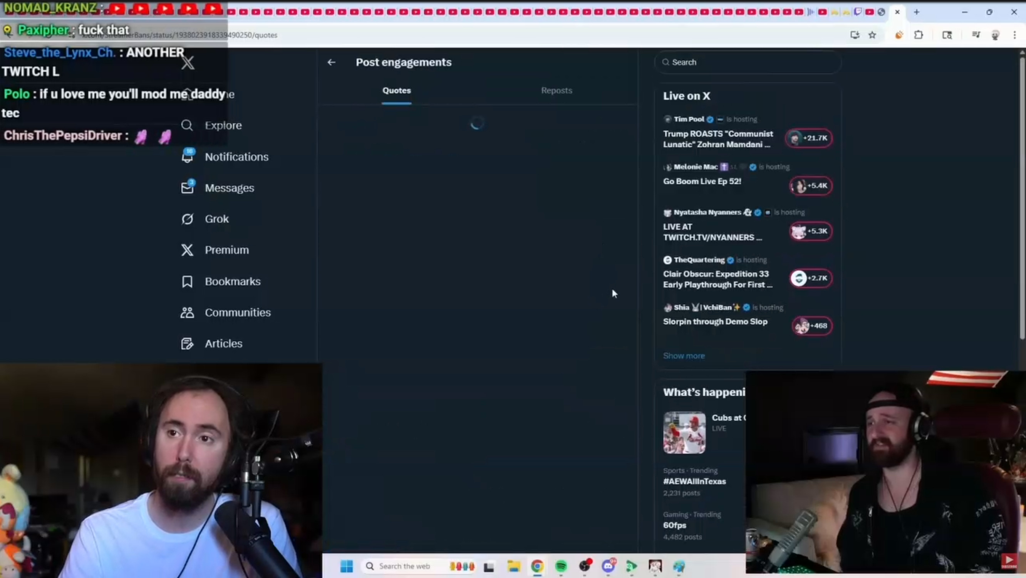Select the Quotes tab
This screenshot has height=578, width=1026.
pos(397,90)
